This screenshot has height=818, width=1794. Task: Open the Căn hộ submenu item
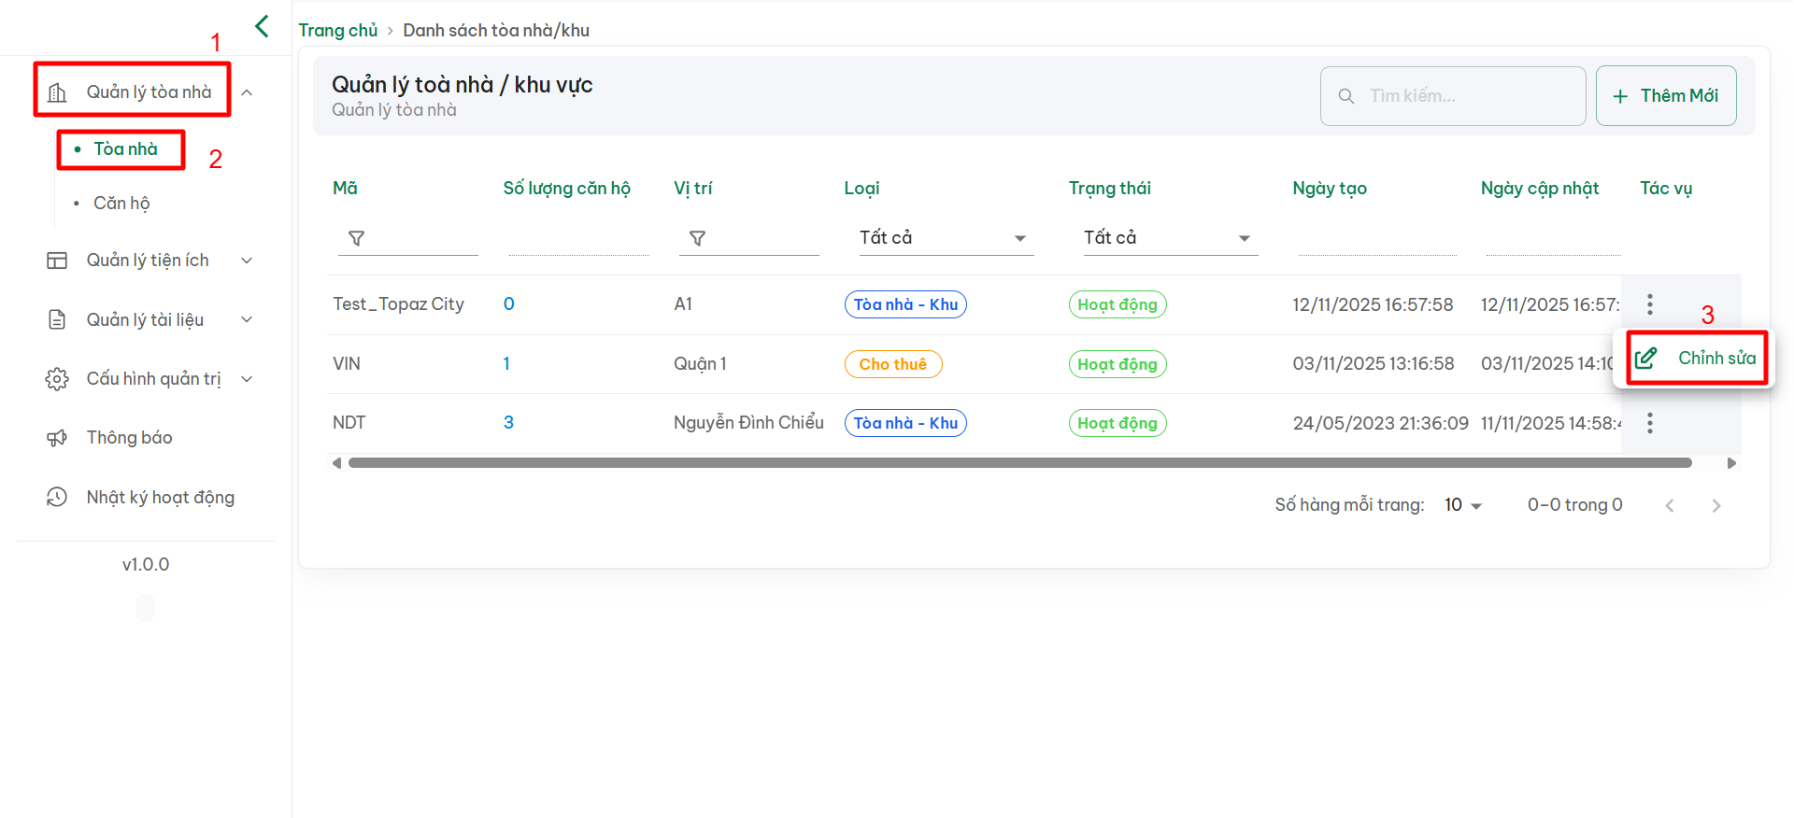[121, 204]
